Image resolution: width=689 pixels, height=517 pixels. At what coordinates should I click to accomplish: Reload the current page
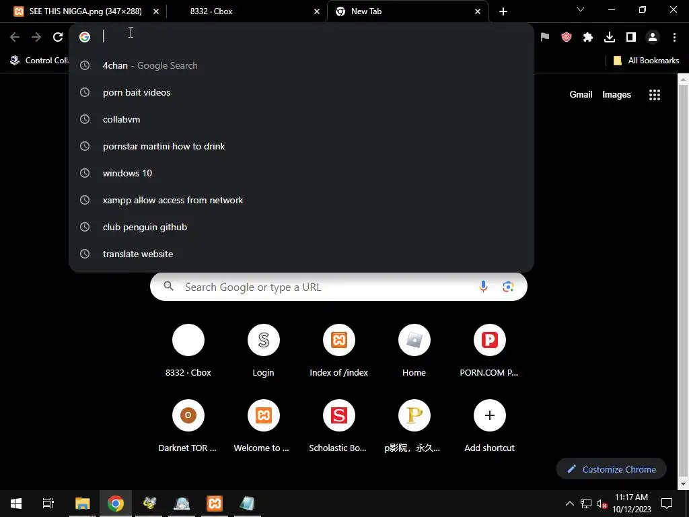click(58, 38)
